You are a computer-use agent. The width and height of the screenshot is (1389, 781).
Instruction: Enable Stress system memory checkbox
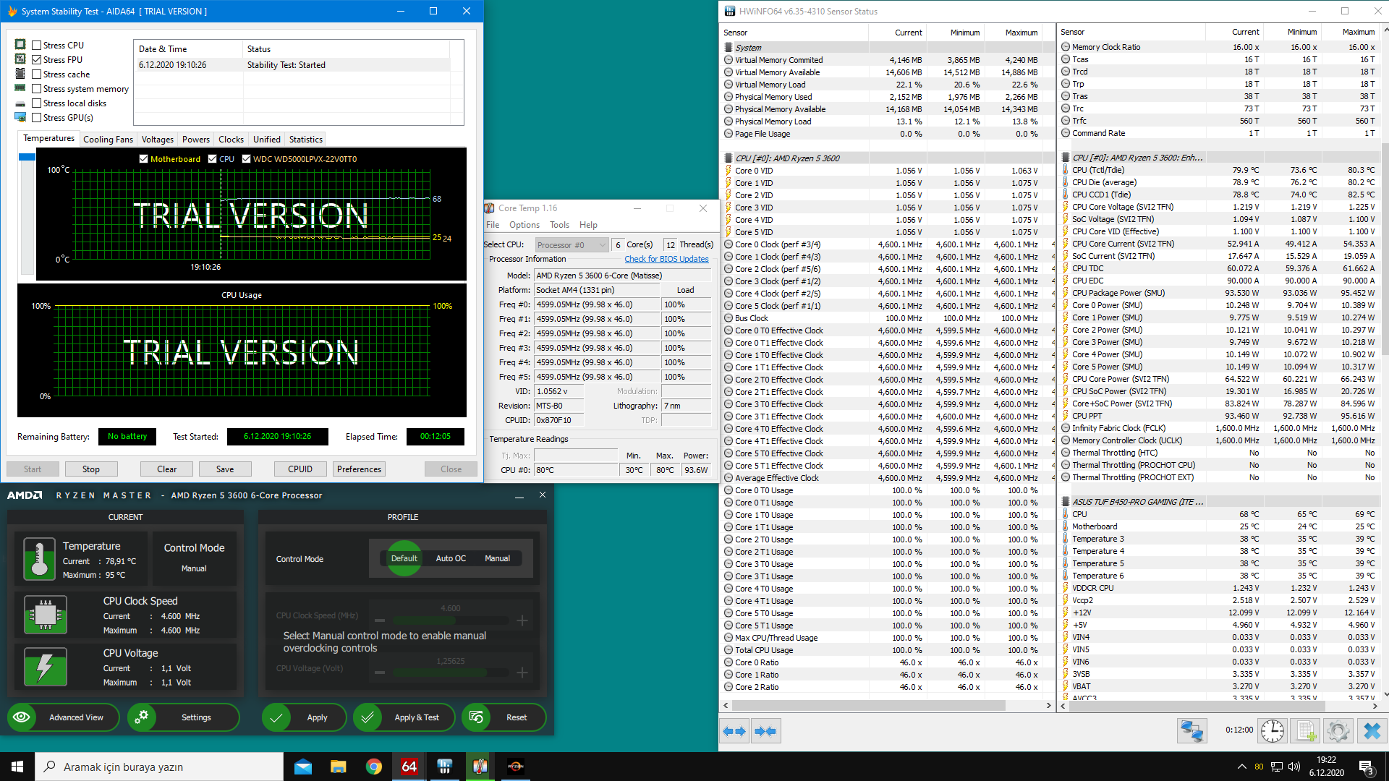37,89
